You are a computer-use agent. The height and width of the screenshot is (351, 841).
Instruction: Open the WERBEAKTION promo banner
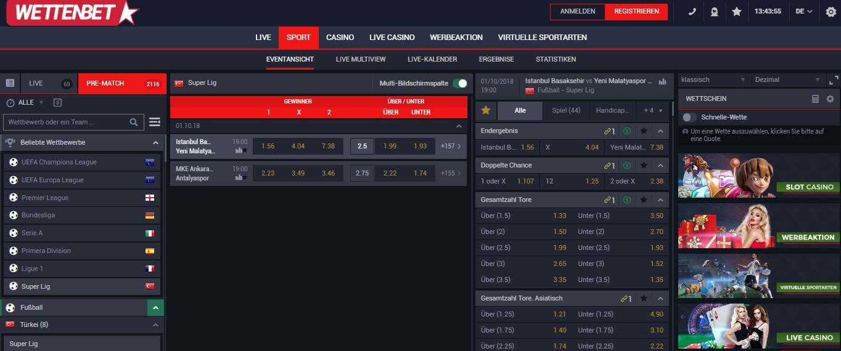click(758, 226)
